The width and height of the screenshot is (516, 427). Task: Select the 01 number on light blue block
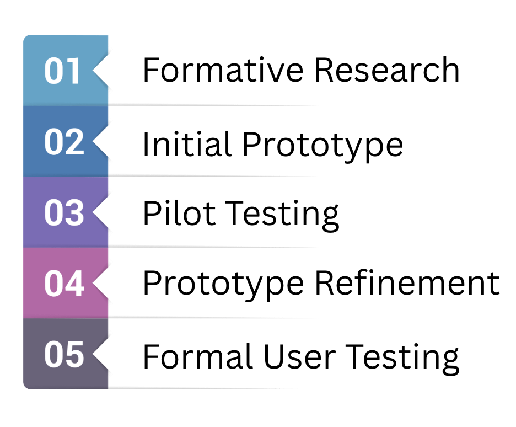[62, 71]
